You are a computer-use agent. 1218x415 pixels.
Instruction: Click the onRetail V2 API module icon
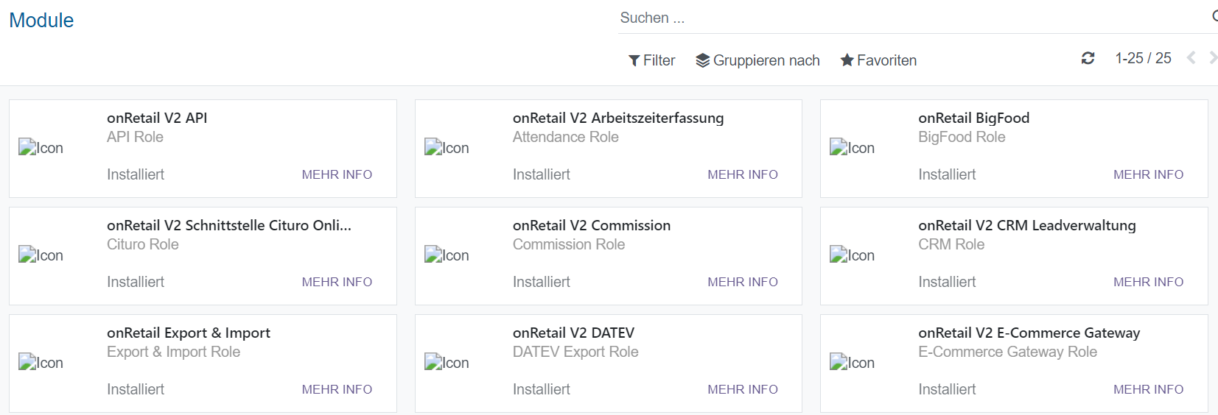41,148
